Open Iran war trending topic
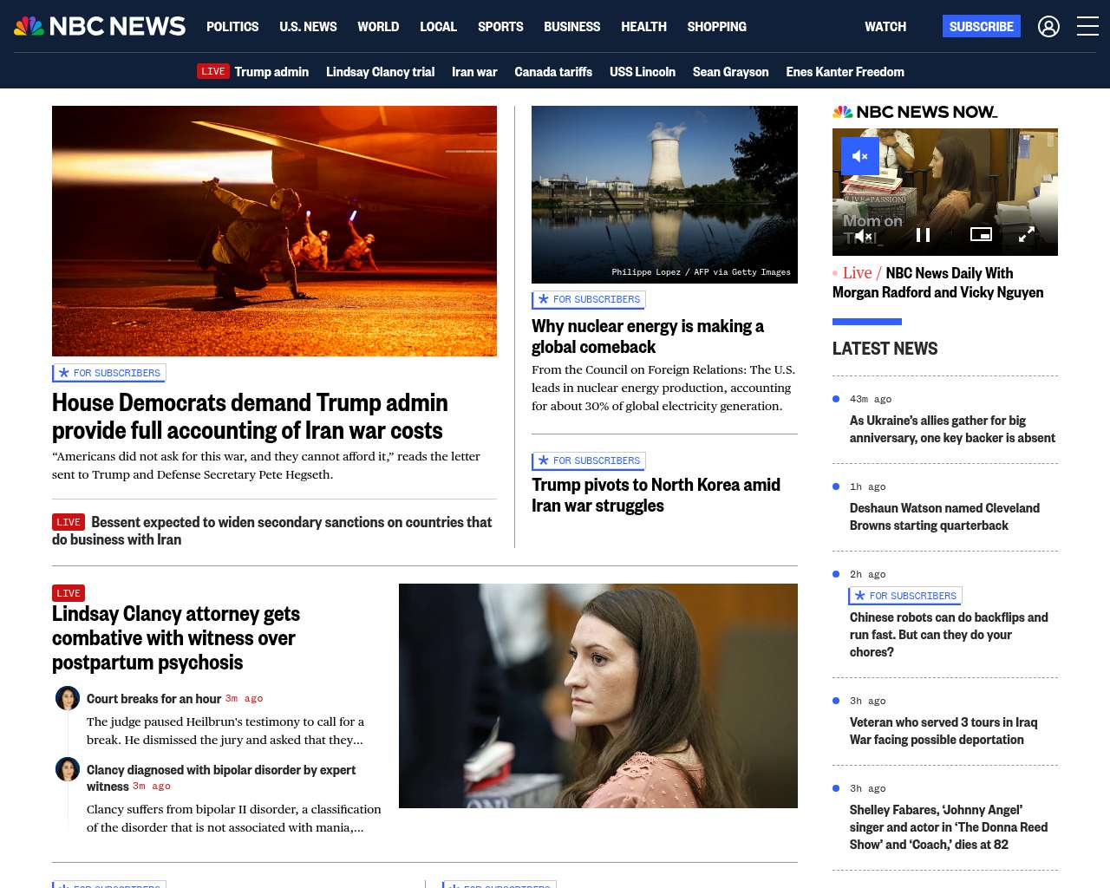The width and height of the screenshot is (1110, 888). tap(474, 72)
